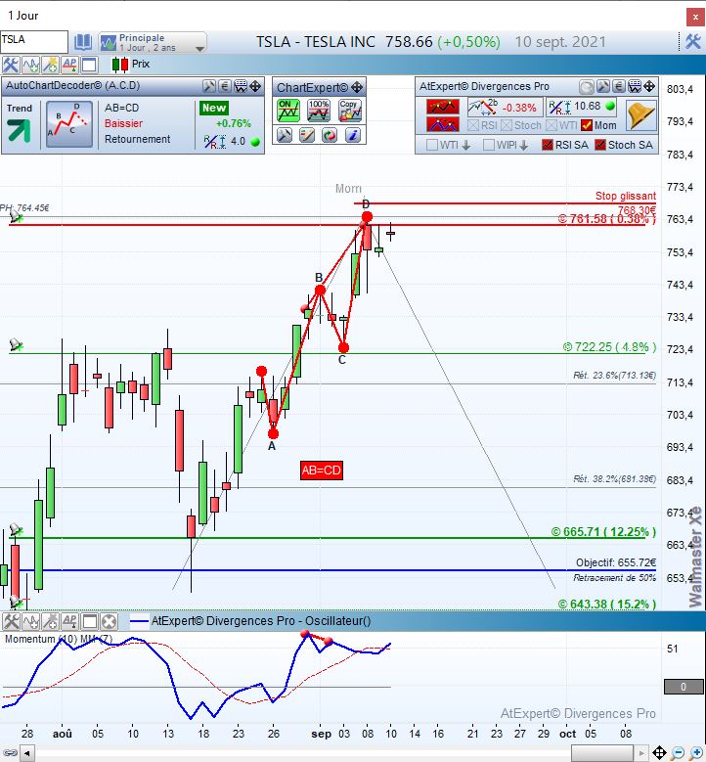Image resolution: width=706 pixels, height=762 pixels.
Task: Click the red AB=CD pattern label
Action: click(x=321, y=471)
